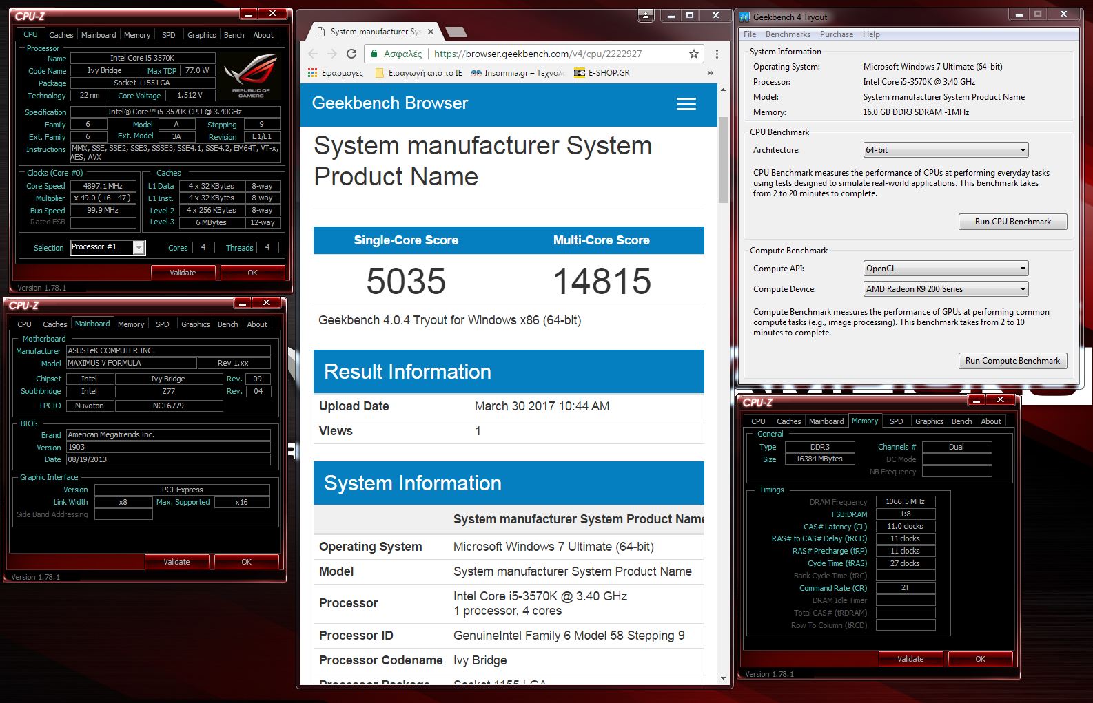Image resolution: width=1093 pixels, height=703 pixels.
Task: Click the Chrome user profile icon
Action: point(646,14)
